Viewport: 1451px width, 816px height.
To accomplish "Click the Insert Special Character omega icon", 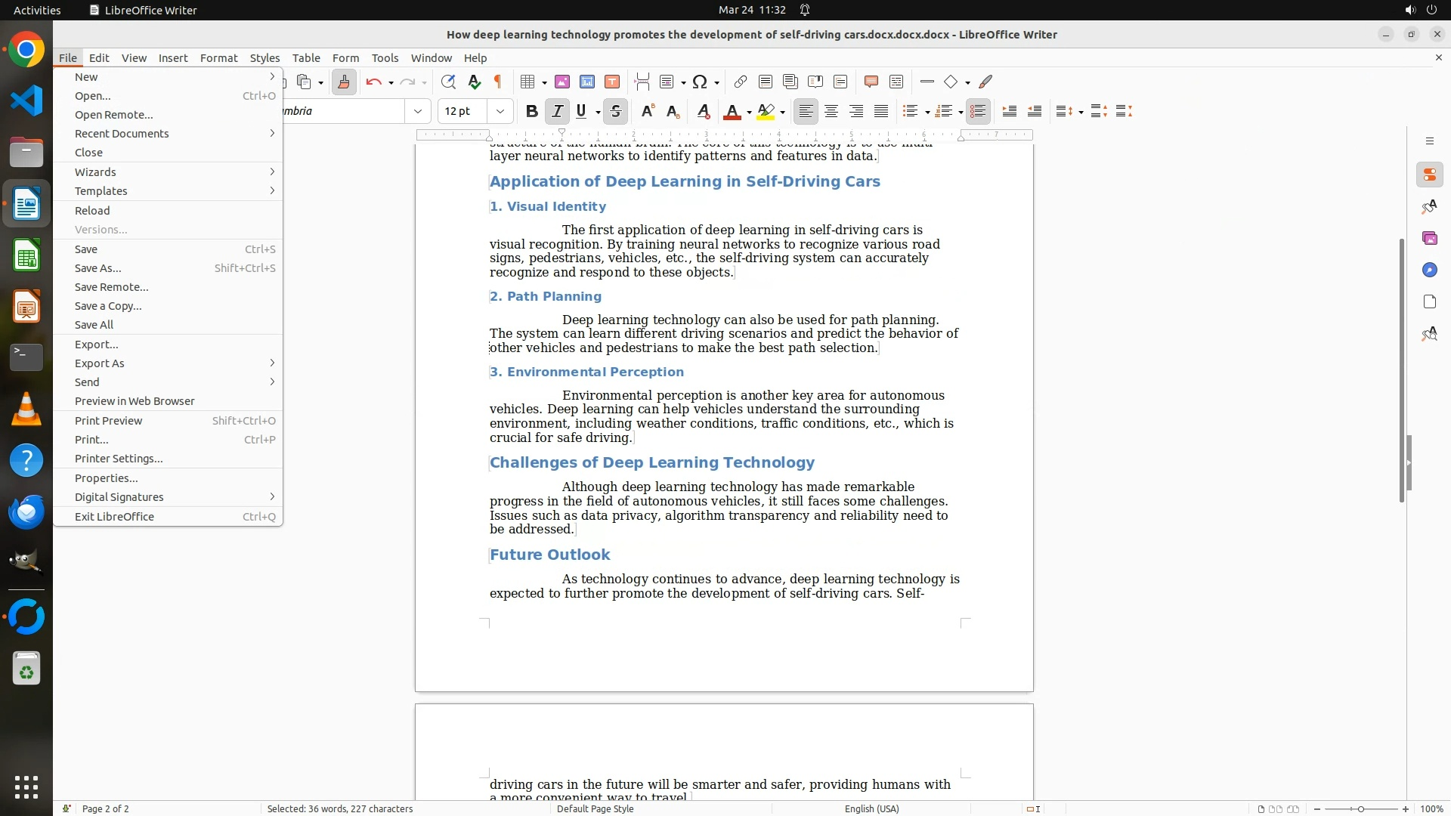I will click(700, 82).
